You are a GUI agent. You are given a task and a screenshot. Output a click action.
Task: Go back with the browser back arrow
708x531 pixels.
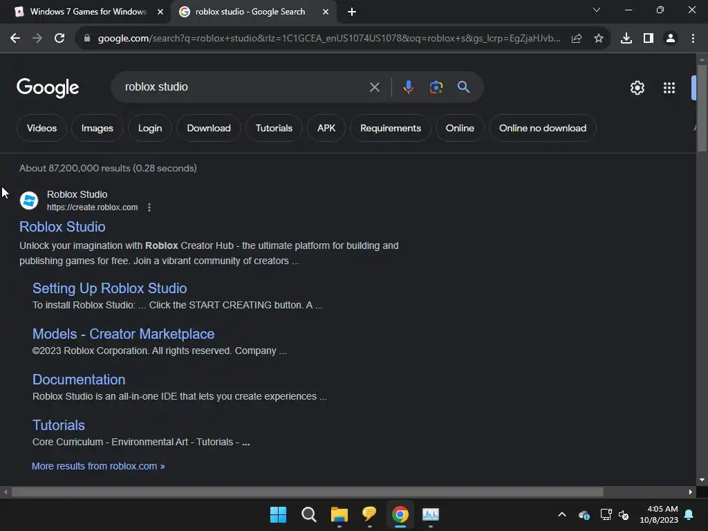(x=15, y=39)
